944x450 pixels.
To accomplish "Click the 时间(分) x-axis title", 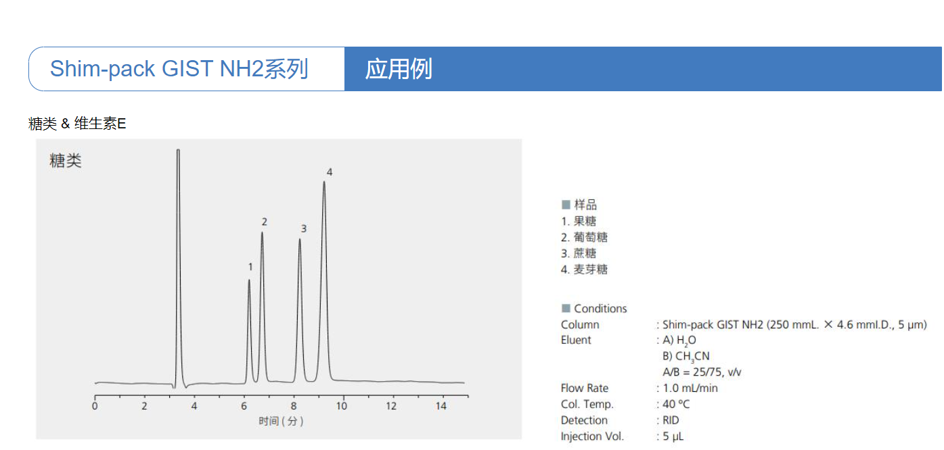I will (x=281, y=422).
